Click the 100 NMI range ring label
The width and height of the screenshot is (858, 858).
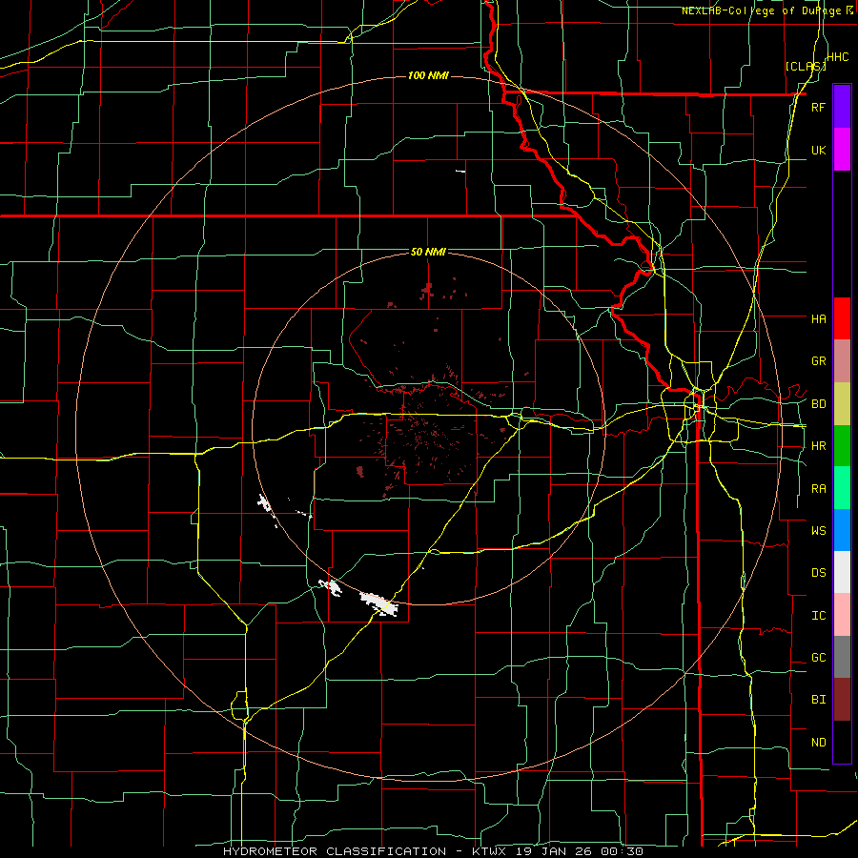tap(428, 75)
